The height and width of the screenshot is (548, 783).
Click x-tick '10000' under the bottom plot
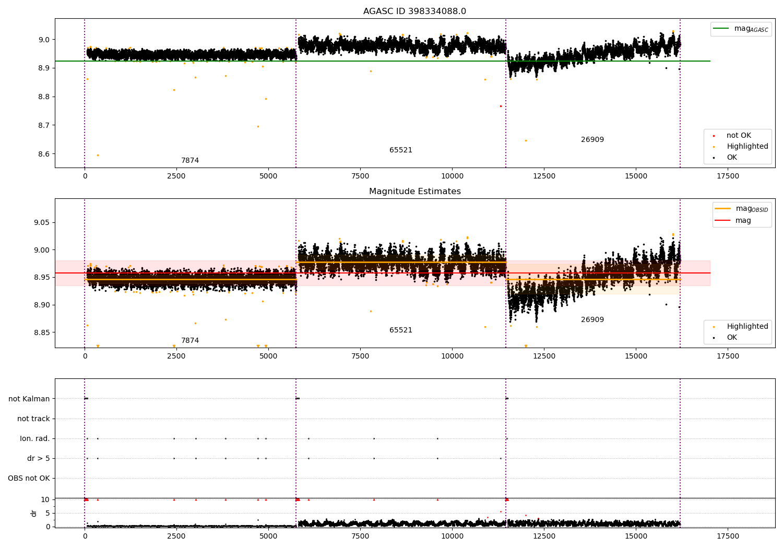coord(452,537)
